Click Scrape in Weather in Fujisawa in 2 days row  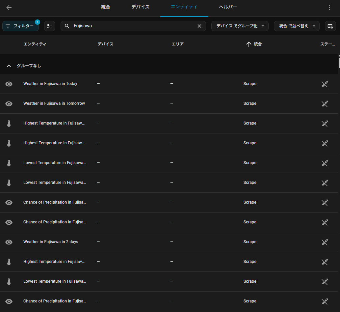point(250,241)
